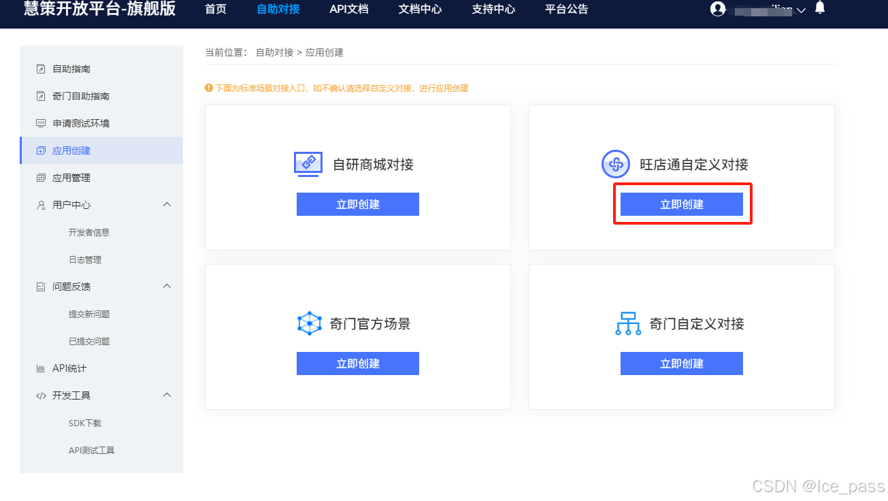This screenshot has height=501, width=888.
Task: Click 自助对接 in the breadcrumb
Action: (x=275, y=52)
